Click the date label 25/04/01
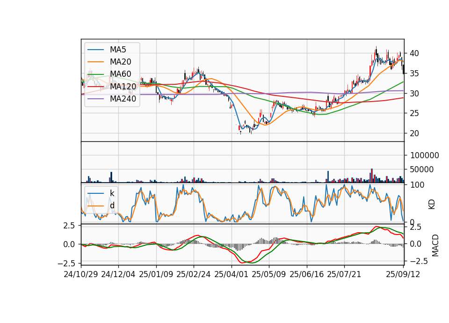 (231, 274)
